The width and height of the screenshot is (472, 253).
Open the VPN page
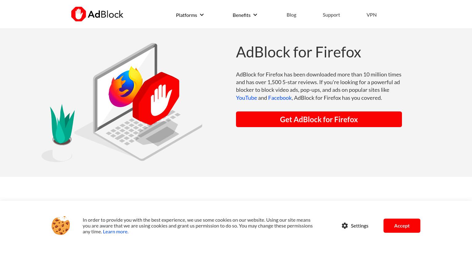[372, 15]
